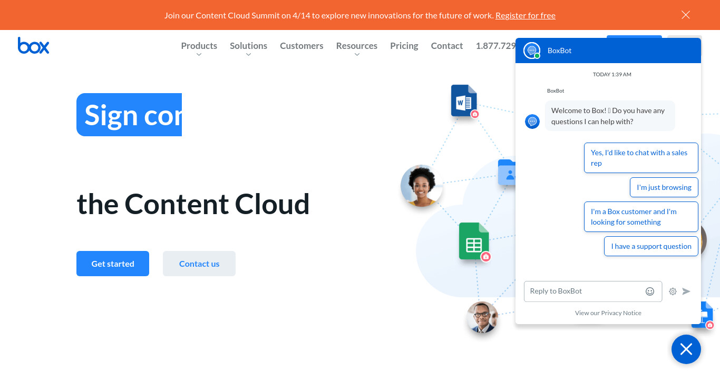The image size is (720, 383).
Task: Go to Customers page
Action: tap(301, 46)
